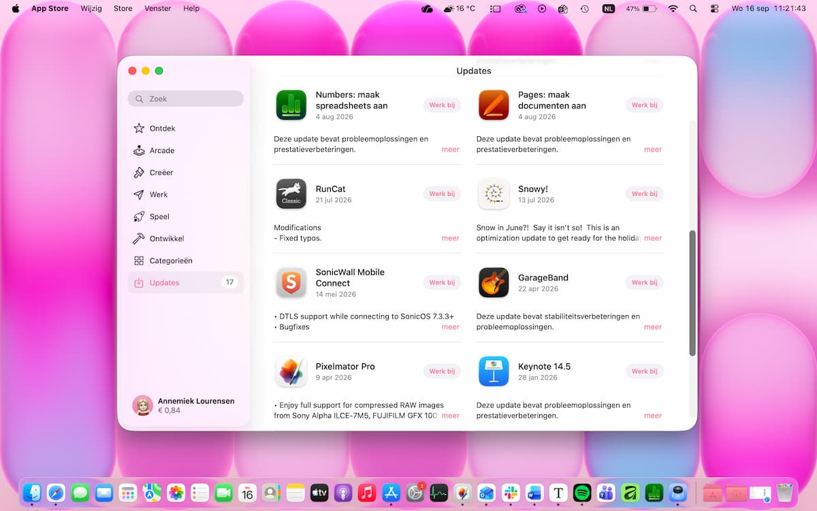Select Speel in the sidebar
Screen dimensions: 817x511
pyautogui.click(x=185, y=216)
